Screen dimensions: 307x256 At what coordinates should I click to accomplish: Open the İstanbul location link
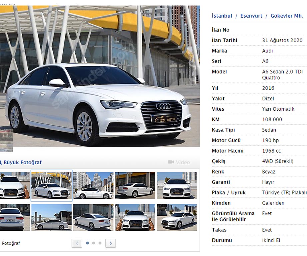coord(222,16)
